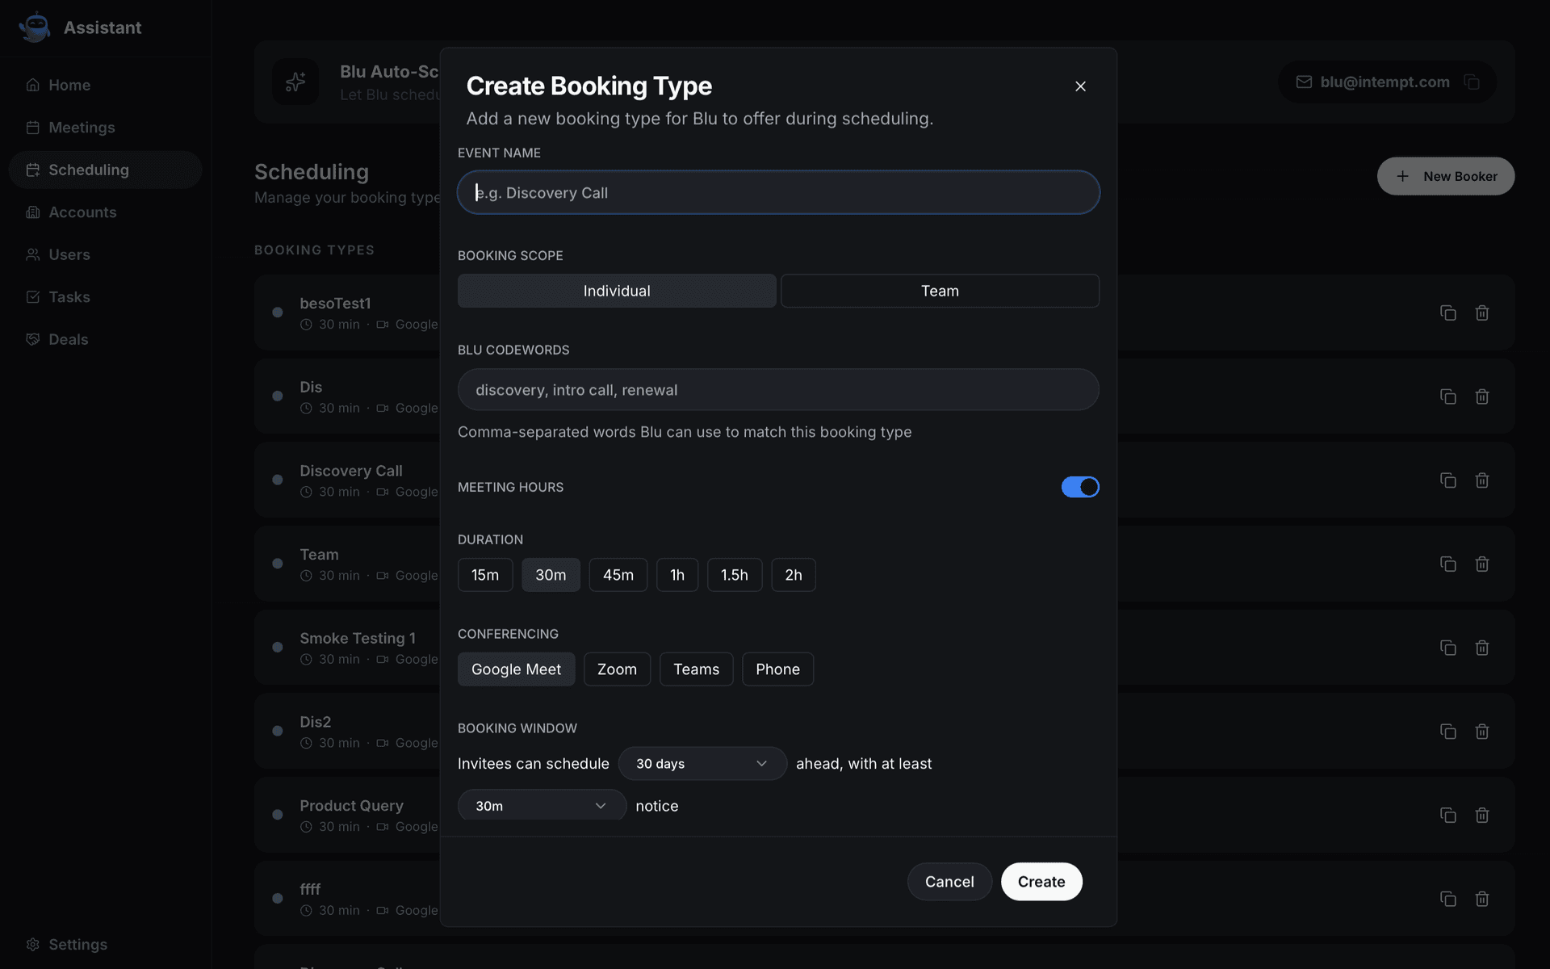
Task: Duplicate the Discovery Call booking type
Action: [x=1448, y=480]
